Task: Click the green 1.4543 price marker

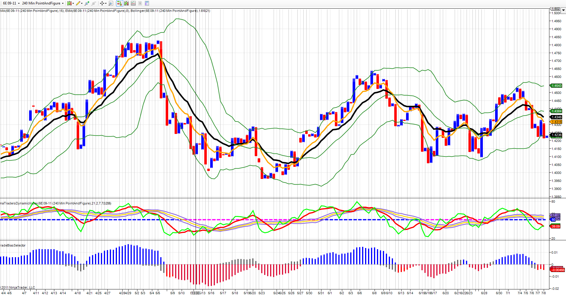Action: tap(556, 86)
